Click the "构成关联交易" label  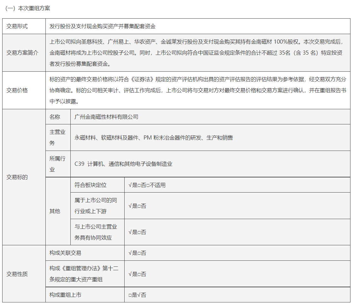coord(65,253)
